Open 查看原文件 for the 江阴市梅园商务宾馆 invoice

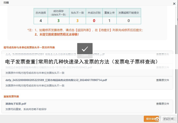(162, 80)
